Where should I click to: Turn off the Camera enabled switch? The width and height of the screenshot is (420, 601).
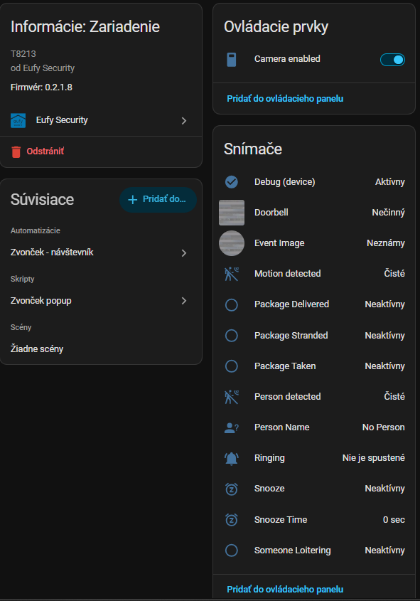(x=392, y=60)
